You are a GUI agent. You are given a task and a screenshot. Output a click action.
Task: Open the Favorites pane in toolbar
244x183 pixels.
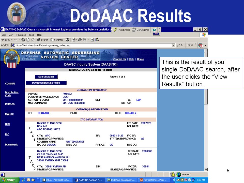click(x=57, y=40)
